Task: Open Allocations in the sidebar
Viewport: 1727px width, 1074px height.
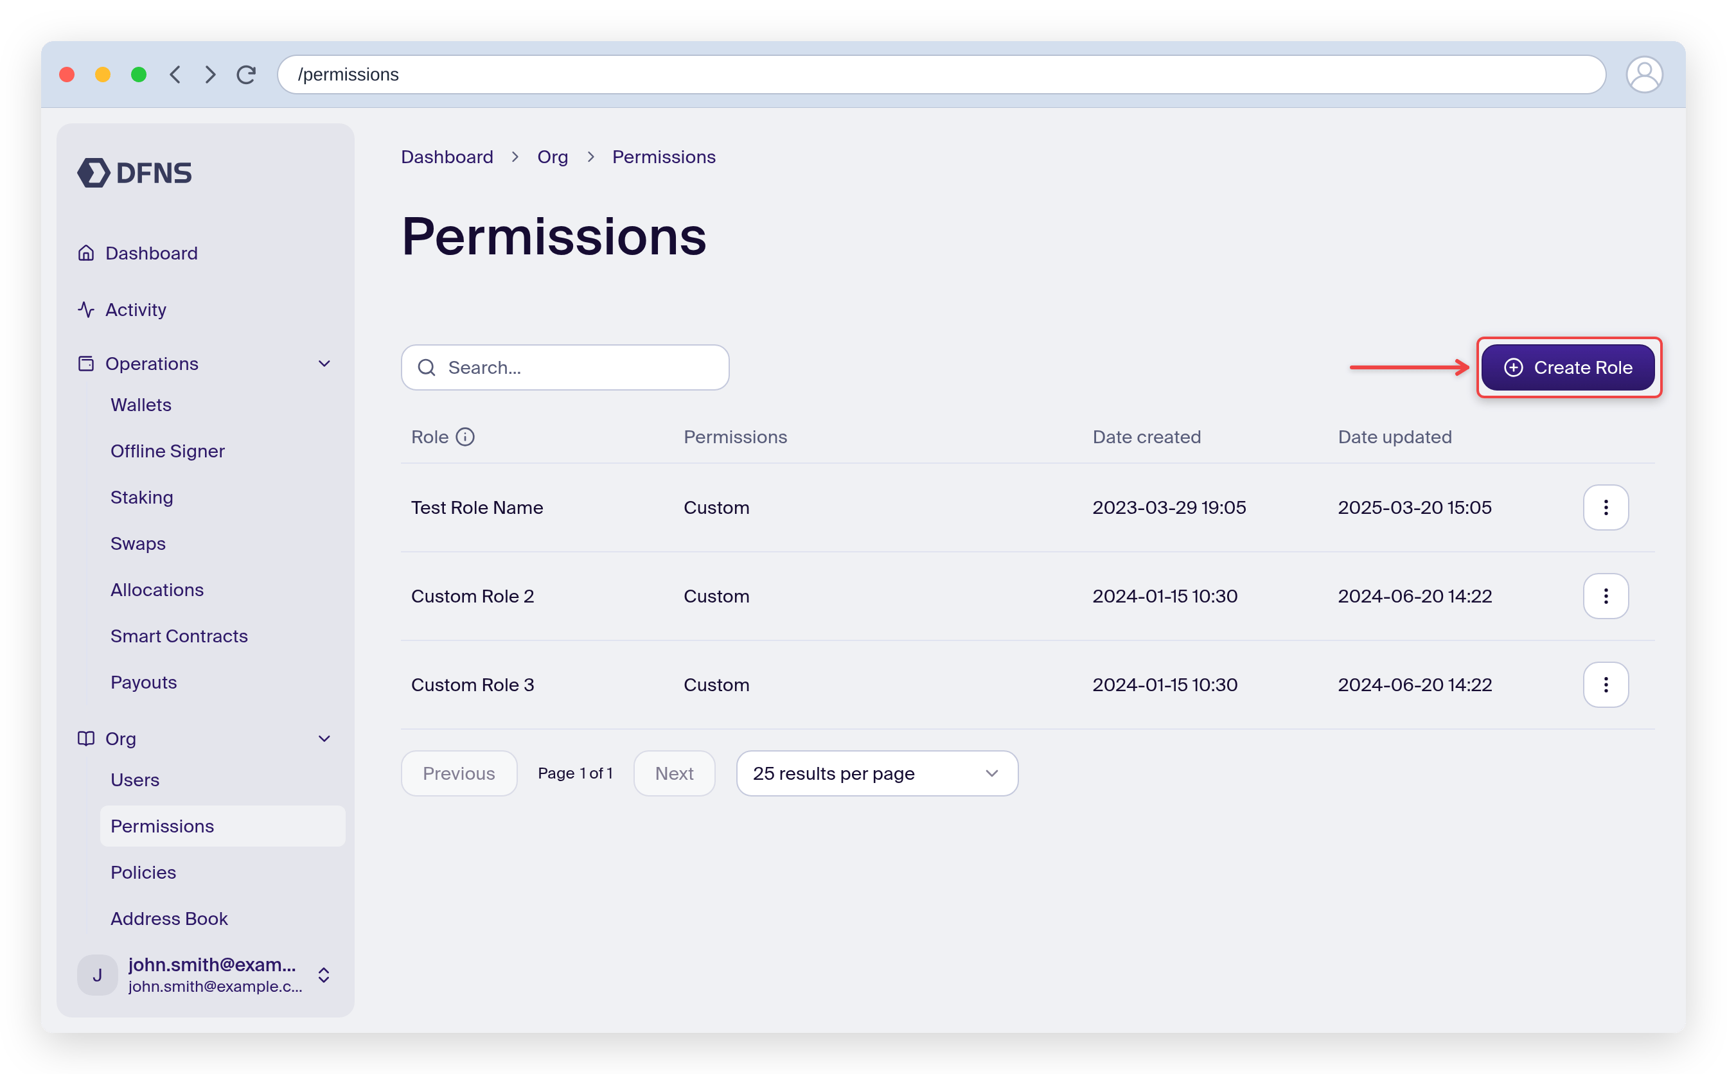Action: point(157,590)
